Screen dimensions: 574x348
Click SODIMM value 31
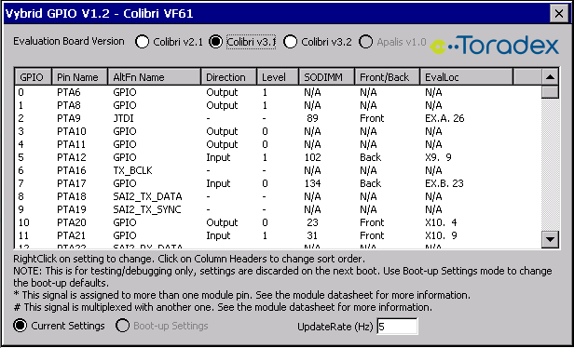point(313,235)
